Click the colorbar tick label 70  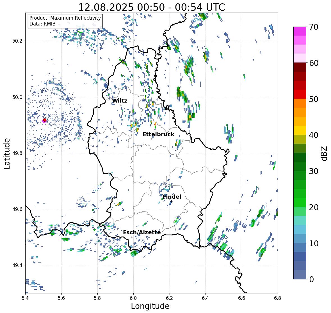coord(314,27)
